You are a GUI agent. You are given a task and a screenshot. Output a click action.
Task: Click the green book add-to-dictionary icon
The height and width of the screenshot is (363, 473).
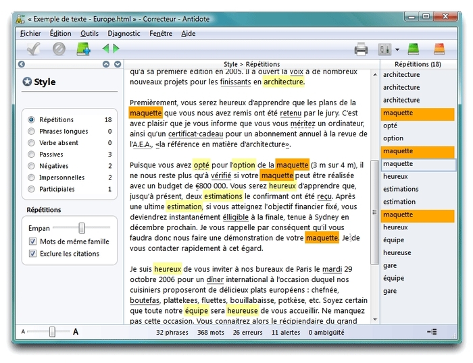83,49
